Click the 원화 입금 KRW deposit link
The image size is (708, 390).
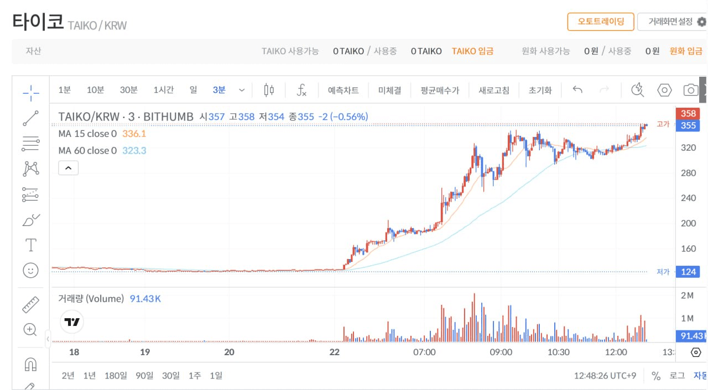pos(686,51)
